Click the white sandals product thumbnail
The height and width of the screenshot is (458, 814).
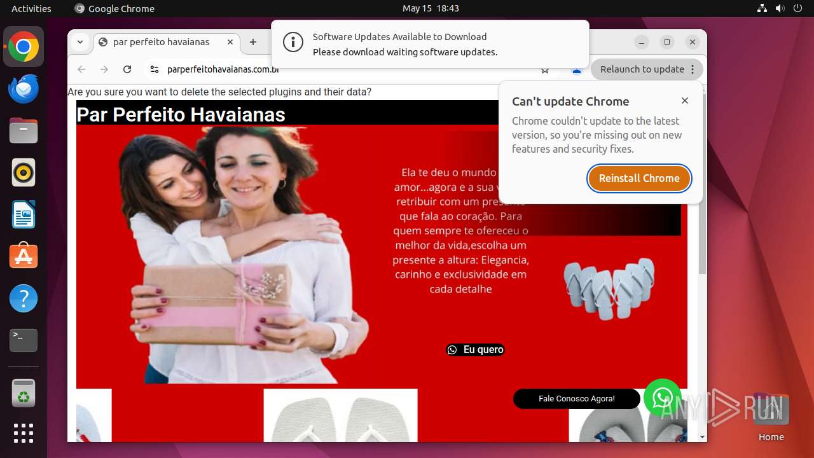(341, 415)
